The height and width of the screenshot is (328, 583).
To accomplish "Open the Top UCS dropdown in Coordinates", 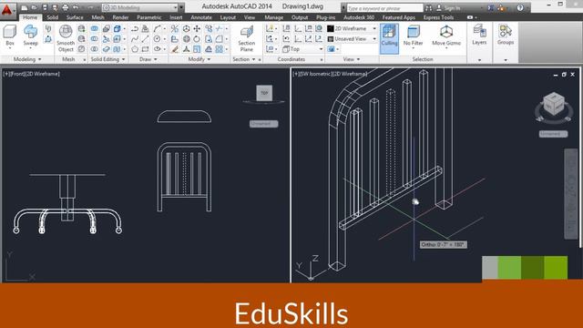I will click(x=302, y=49).
